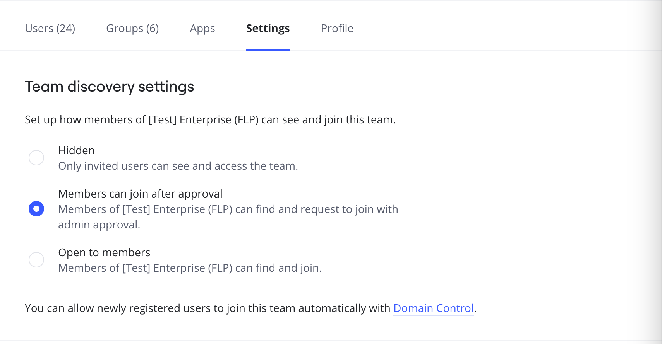The height and width of the screenshot is (344, 662).
Task: Click the 'Members can join after approval' label
Action: coord(140,194)
